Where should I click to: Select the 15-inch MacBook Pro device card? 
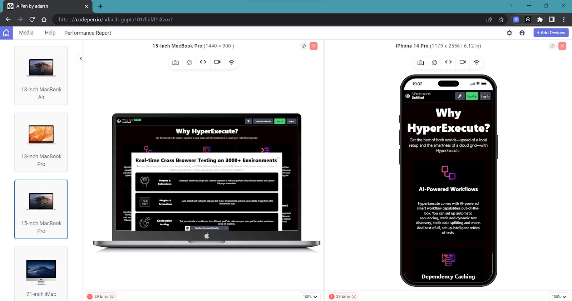click(x=41, y=209)
